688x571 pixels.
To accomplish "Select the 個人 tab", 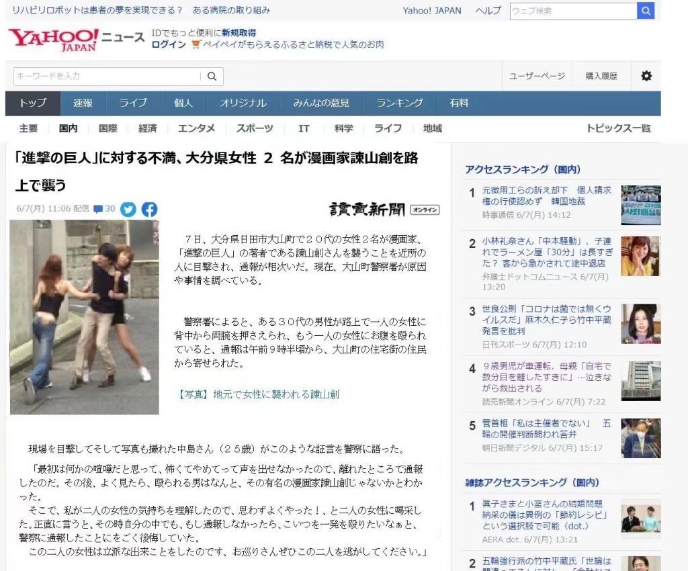I will [183, 103].
